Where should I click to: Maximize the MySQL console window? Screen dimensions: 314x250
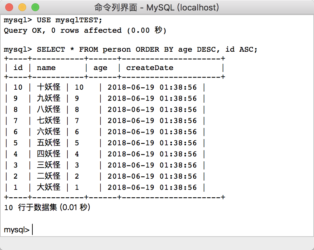35,7
